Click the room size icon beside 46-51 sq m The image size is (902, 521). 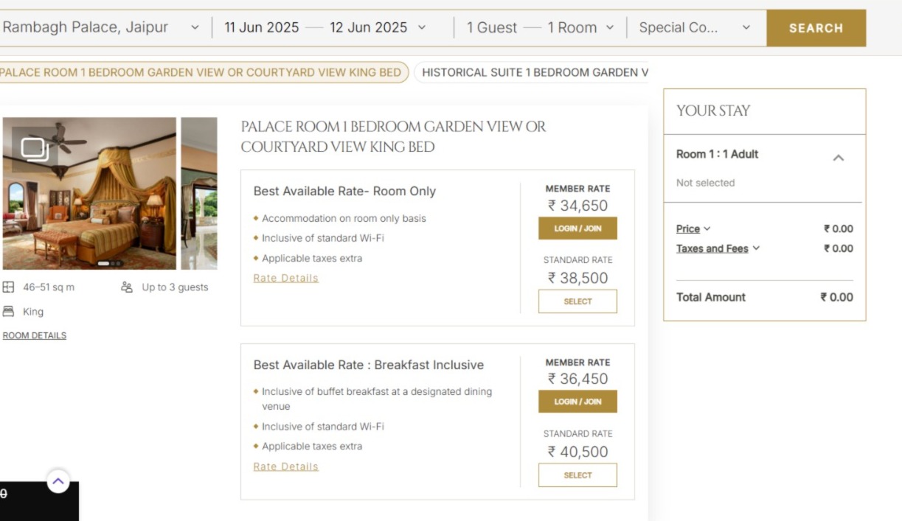(8, 287)
